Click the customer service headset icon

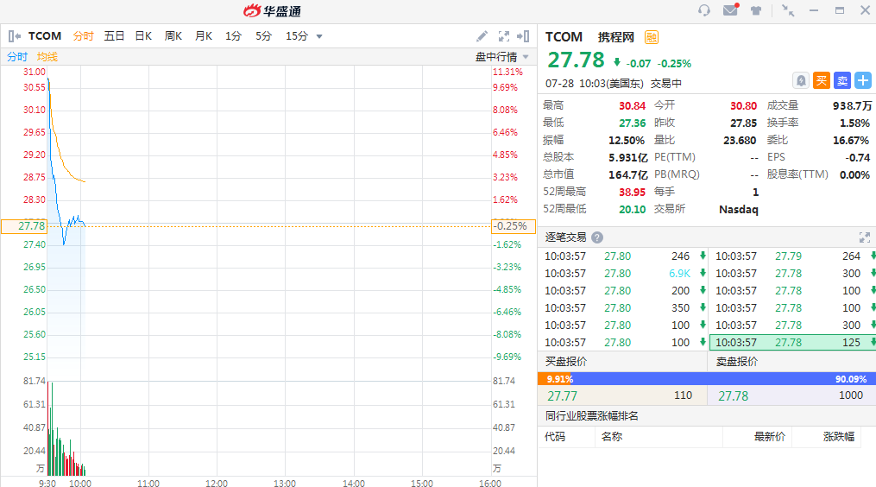[x=704, y=10]
